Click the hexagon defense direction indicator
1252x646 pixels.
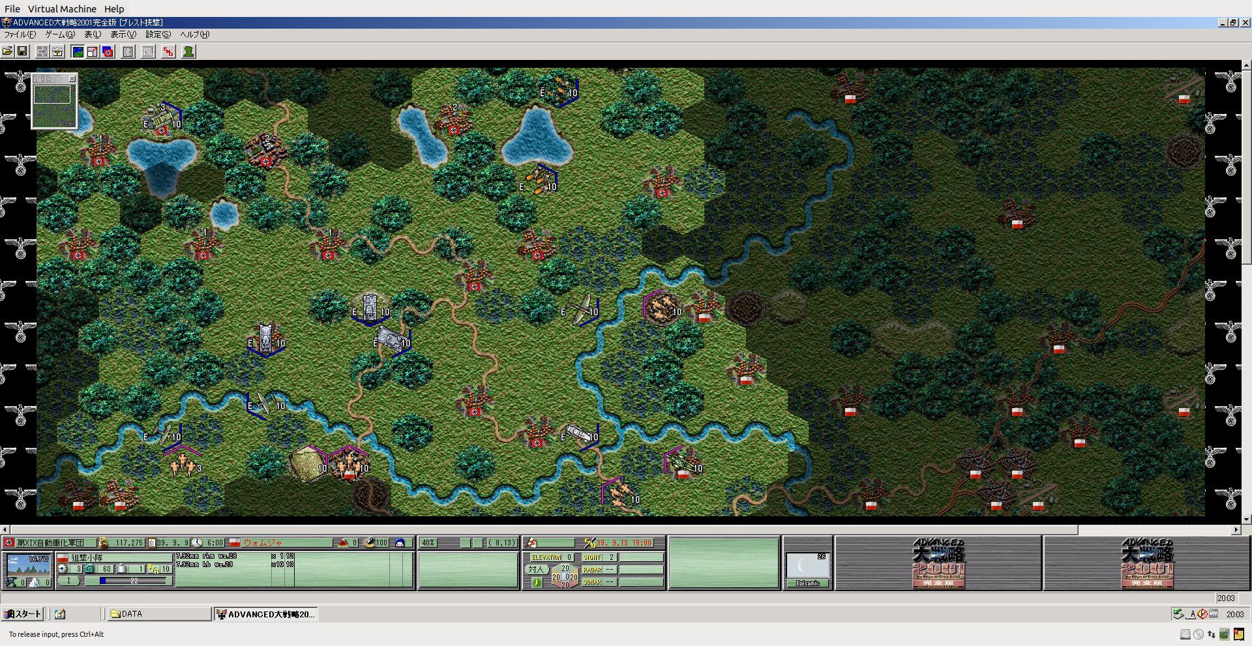pos(565,576)
